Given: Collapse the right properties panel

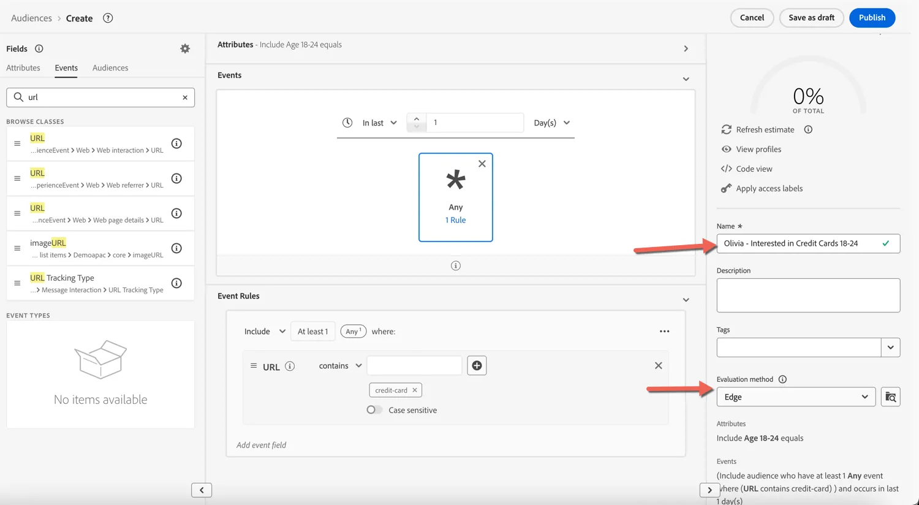Looking at the screenshot, I should click(x=709, y=490).
